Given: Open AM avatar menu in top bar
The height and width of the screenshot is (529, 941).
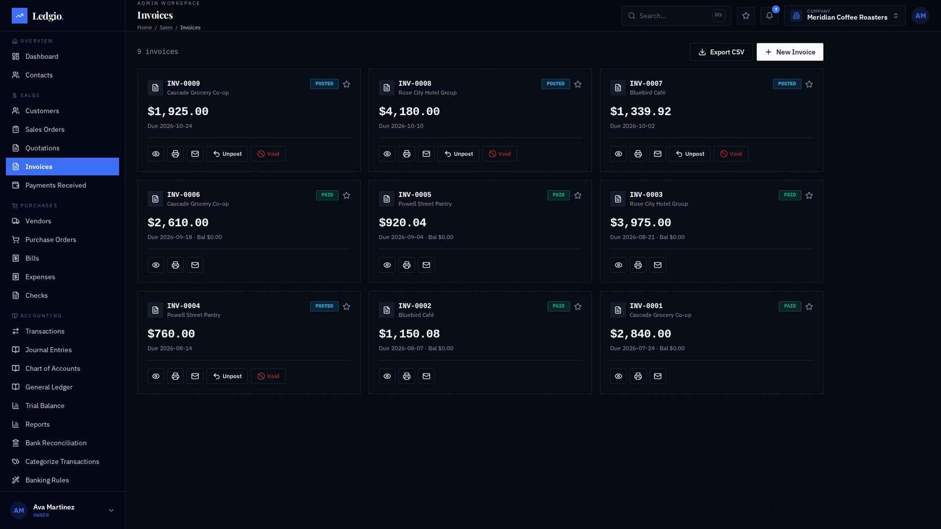Looking at the screenshot, I should [x=920, y=16].
